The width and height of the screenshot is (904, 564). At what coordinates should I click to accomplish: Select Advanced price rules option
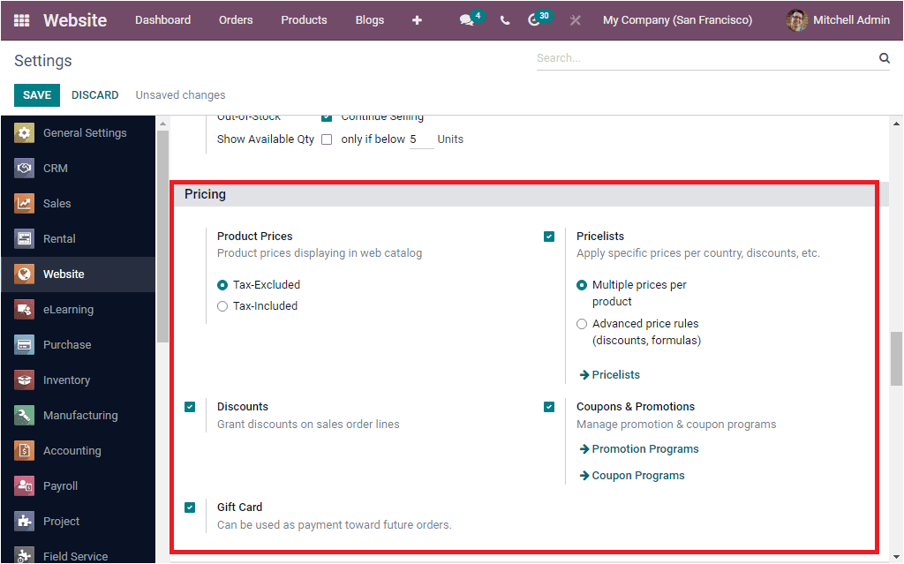[x=582, y=324]
